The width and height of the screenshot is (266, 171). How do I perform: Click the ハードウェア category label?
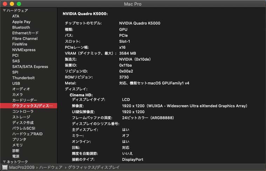coord(17,11)
